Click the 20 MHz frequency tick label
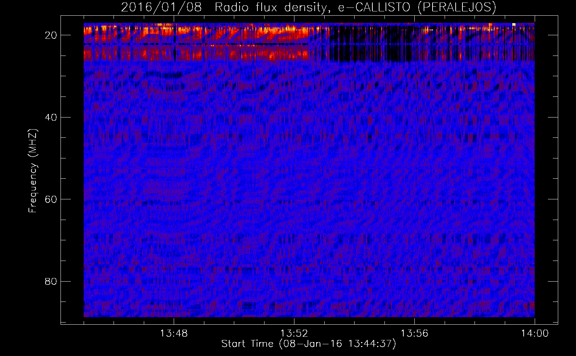 click(51, 35)
